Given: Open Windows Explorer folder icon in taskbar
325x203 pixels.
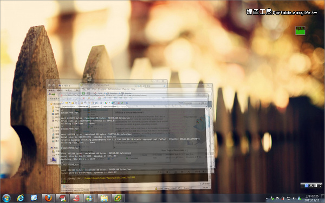Looking at the screenshot, I should 104,198.
